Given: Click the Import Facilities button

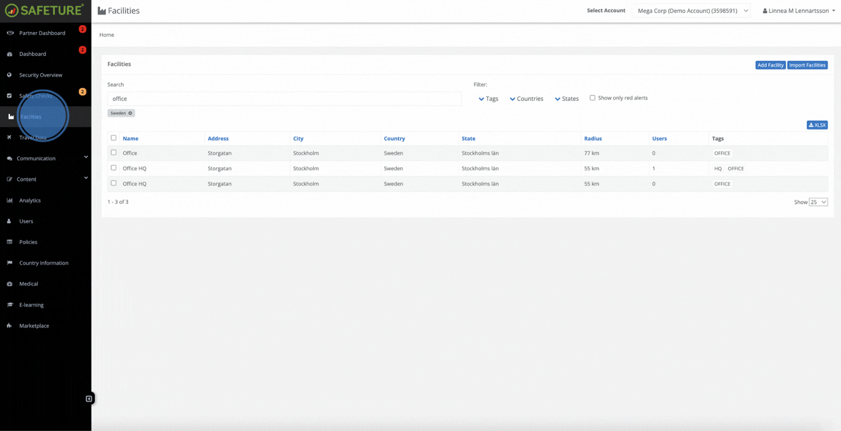Looking at the screenshot, I should pyautogui.click(x=807, y=65).
